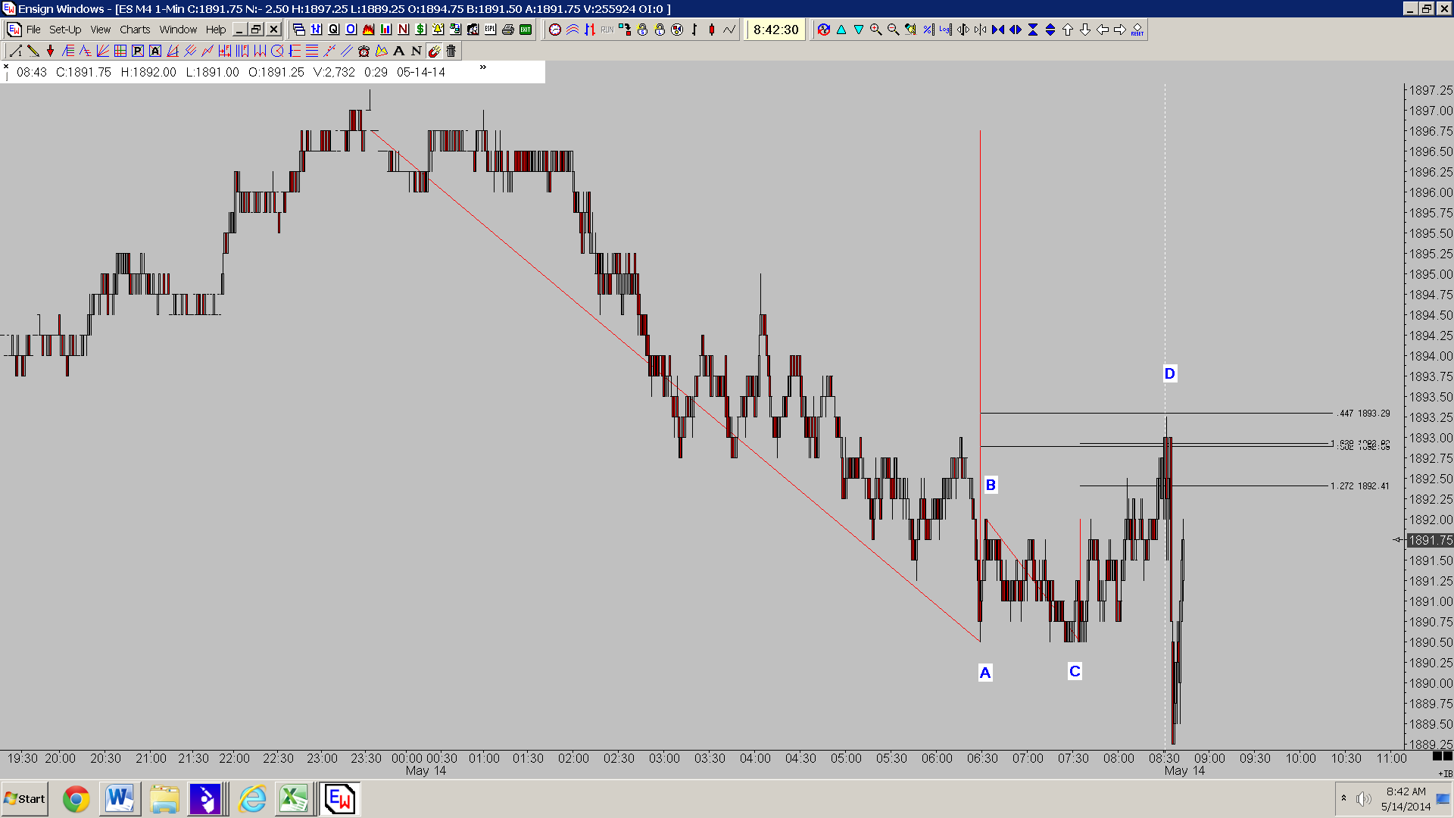Screen dimensions: 1454x818
Task: Toggle the candlestick chart style icon
Action: coord(711,30)
